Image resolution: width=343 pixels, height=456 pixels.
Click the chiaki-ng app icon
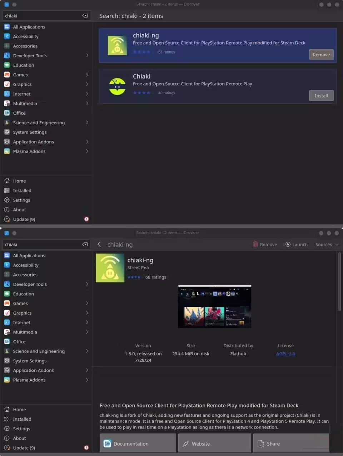110,268
